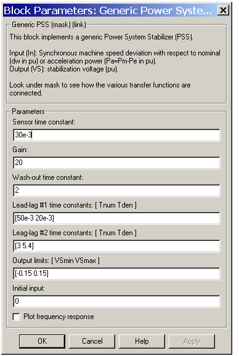Confirm settings with the OK button

[x=43, y=341]
